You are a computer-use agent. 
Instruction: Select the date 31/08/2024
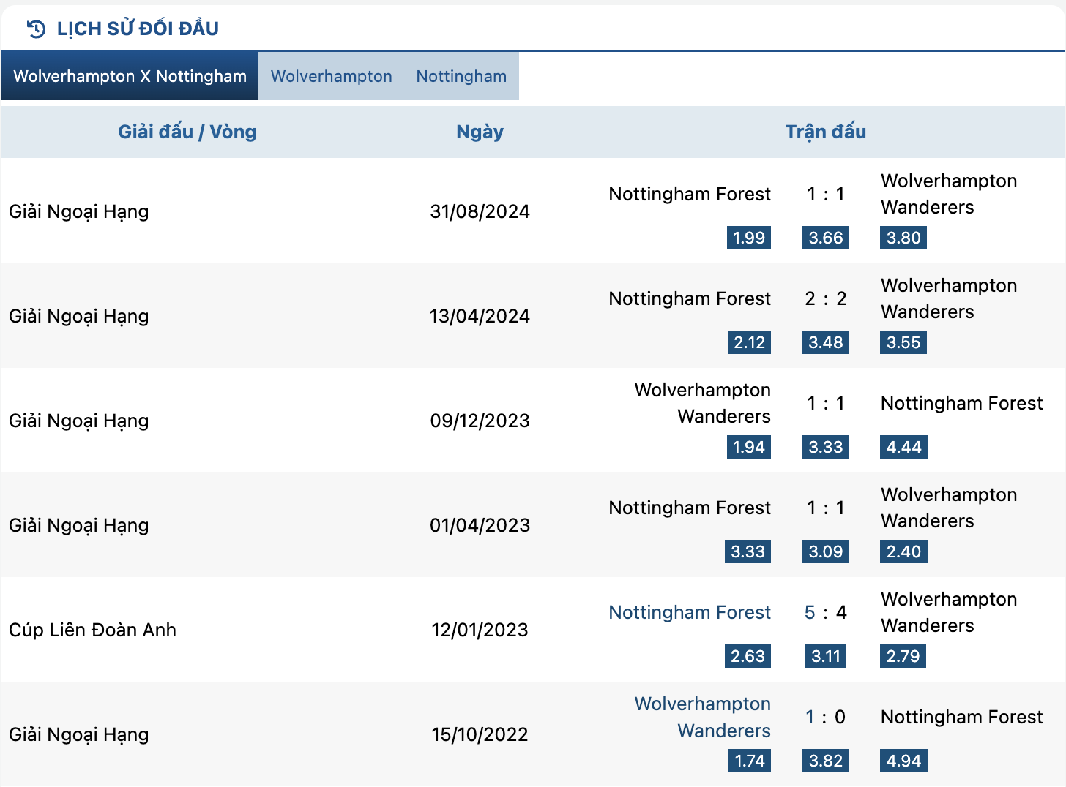coord(480,211)
